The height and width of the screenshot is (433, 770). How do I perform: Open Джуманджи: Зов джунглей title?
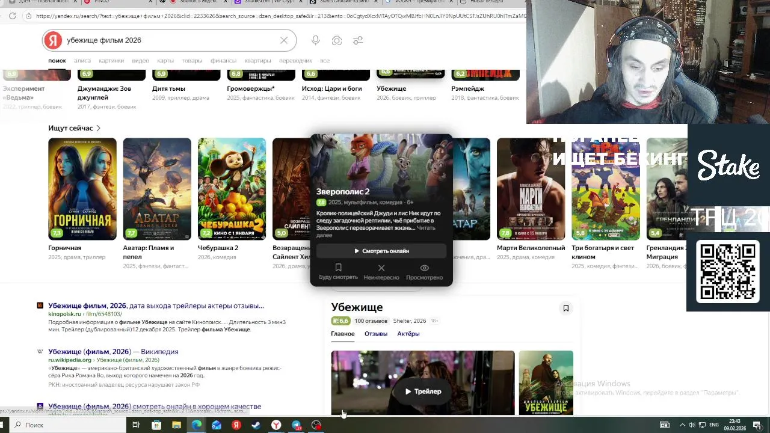click(x=104, y=93)
